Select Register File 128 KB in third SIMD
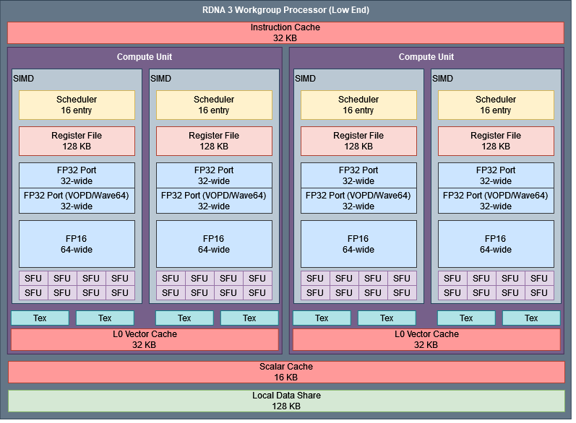This screenshot has width=576, height=423. click(x=358, y=141)
